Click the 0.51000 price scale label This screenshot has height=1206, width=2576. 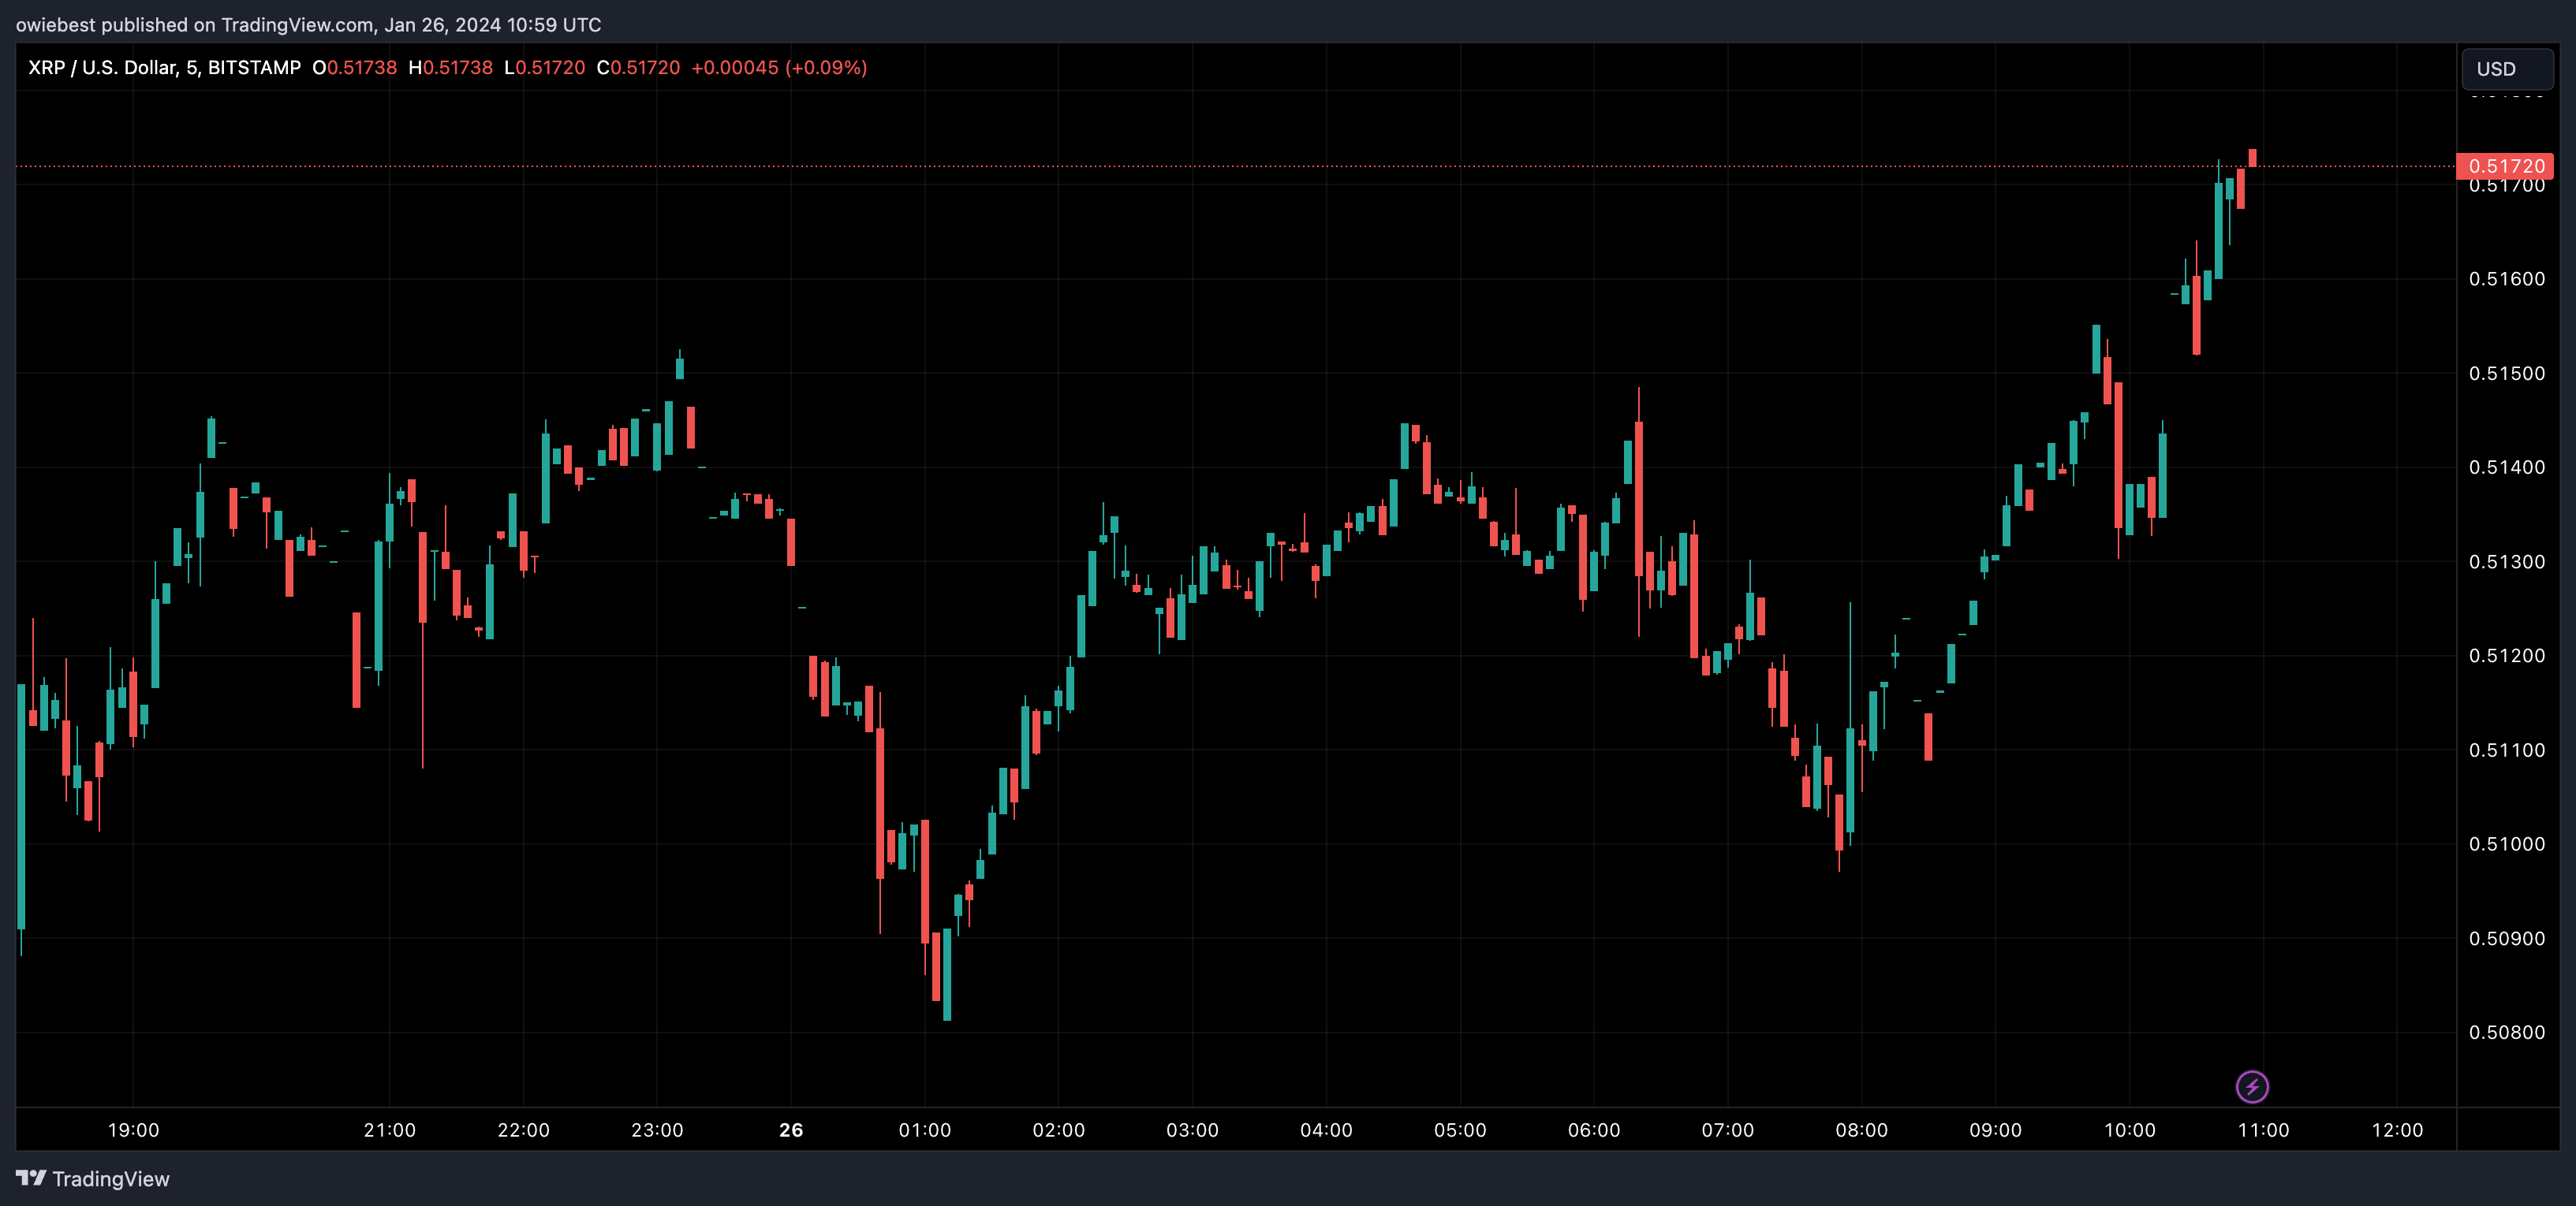point(2506,844)
